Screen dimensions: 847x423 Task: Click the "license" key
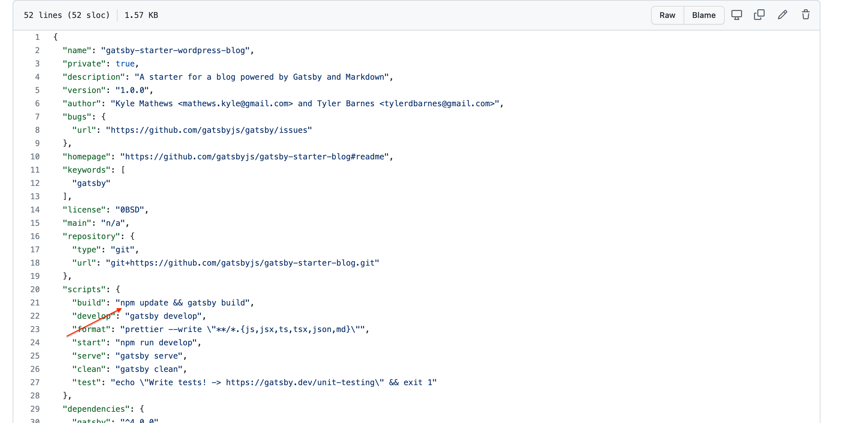click(84, 210)
